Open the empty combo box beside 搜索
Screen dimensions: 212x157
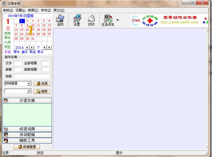(18, 91)
